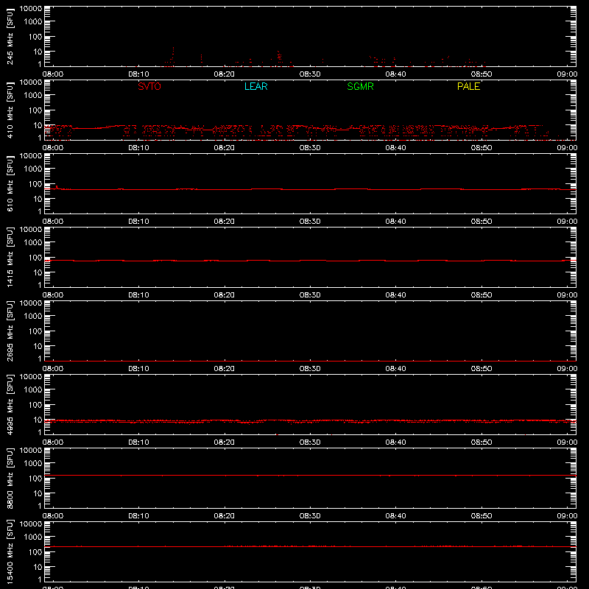
Task: Click 08:00 time label below 8800 MHz panel
Action: coord(53,516)
